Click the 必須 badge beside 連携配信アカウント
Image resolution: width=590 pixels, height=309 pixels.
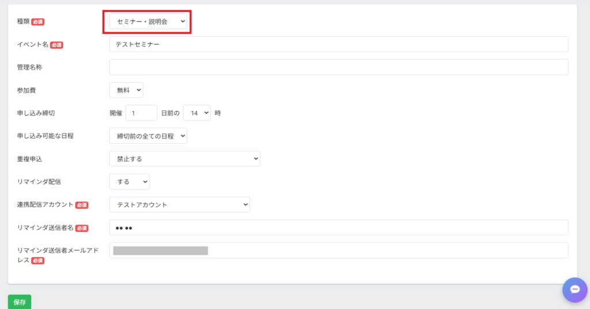tap(81, 205)
